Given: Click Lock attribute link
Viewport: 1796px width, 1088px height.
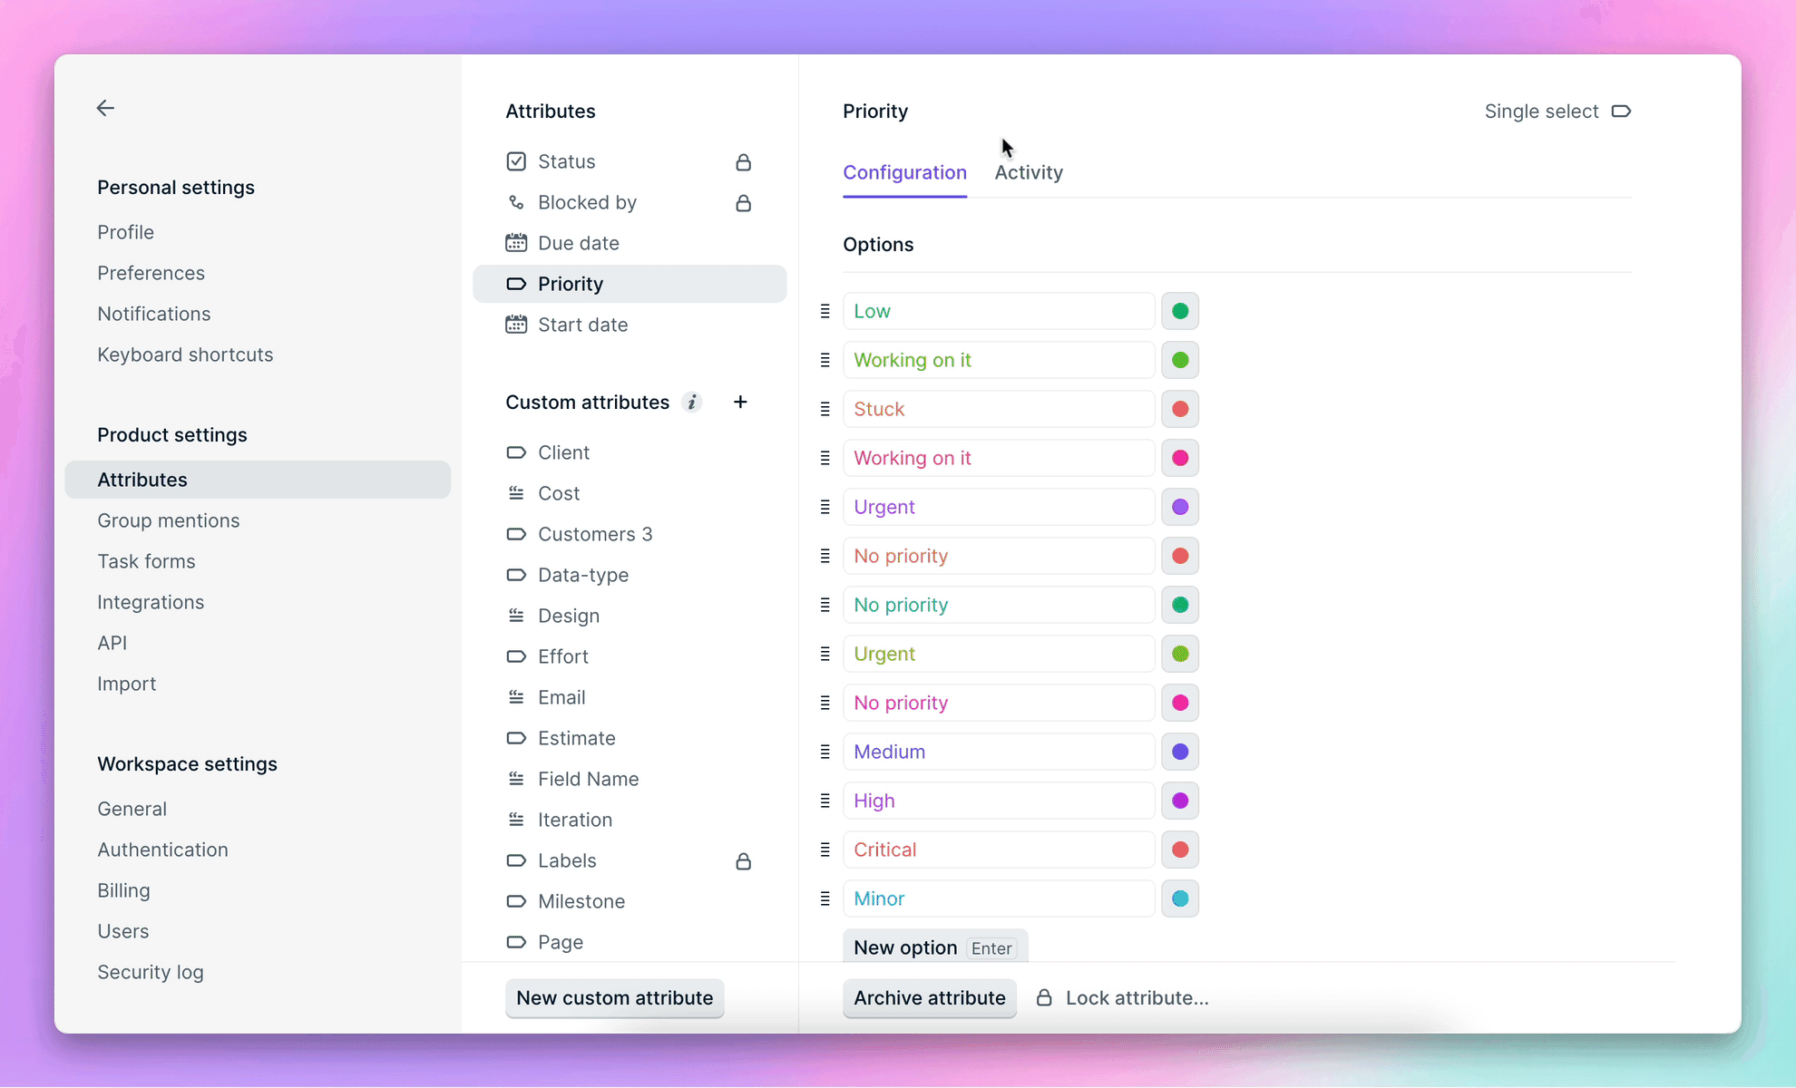Looking at the screenshot, I should pos(1137,997).
